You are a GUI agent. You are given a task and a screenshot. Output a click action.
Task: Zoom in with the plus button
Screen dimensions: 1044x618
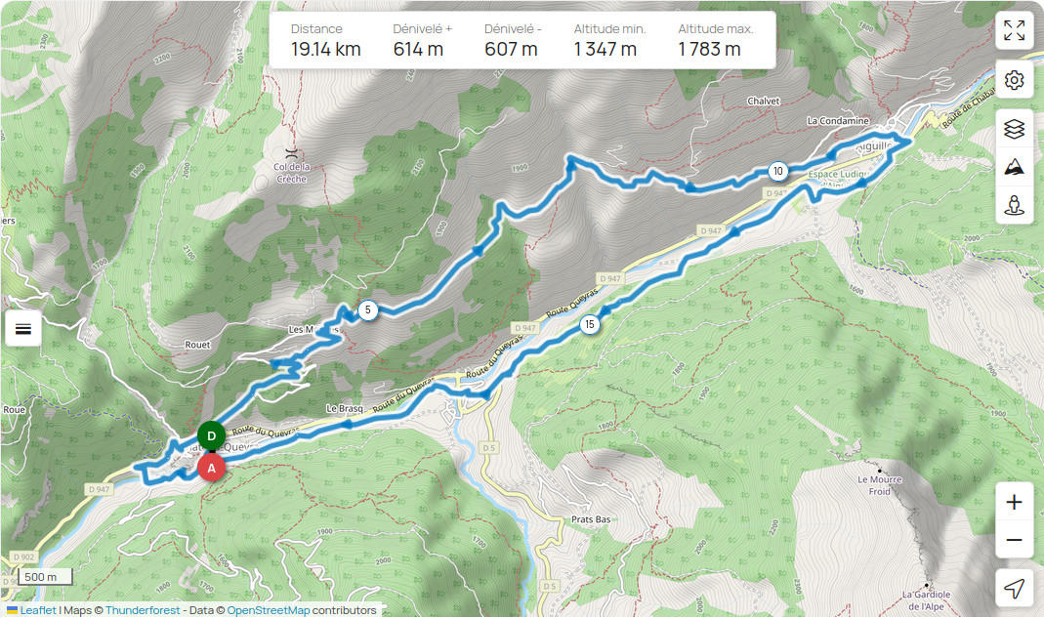(x=1014, y=502)
